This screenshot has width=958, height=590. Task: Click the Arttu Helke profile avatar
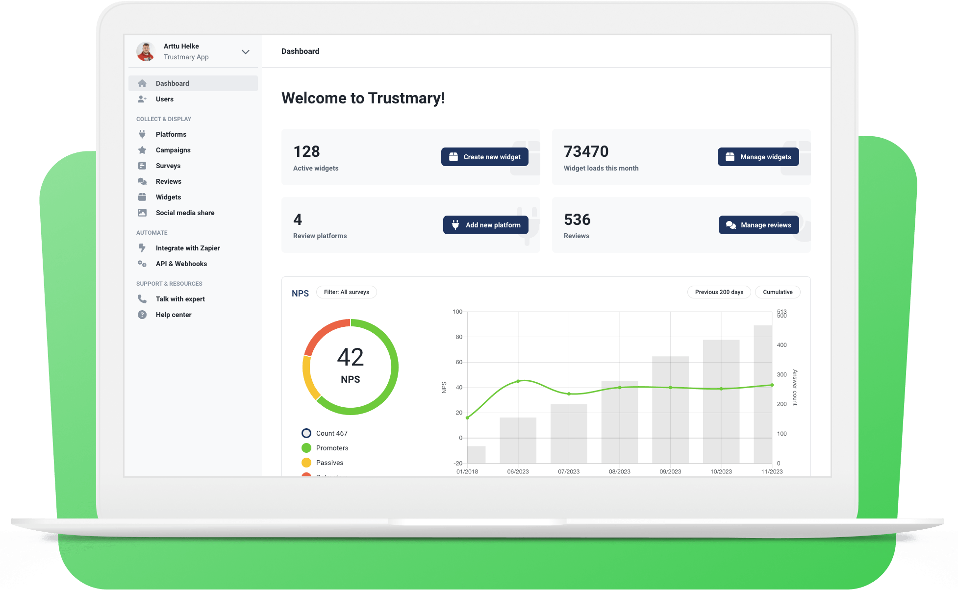tap(146, 51)
